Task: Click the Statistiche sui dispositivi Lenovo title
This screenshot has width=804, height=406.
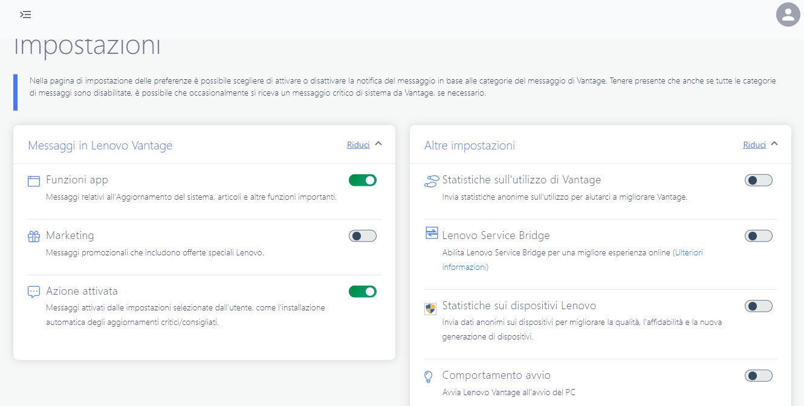Action: pyautogui.click(x=519, y=306)
